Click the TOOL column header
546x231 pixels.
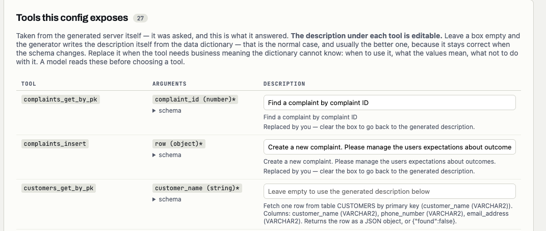(29, 84)
